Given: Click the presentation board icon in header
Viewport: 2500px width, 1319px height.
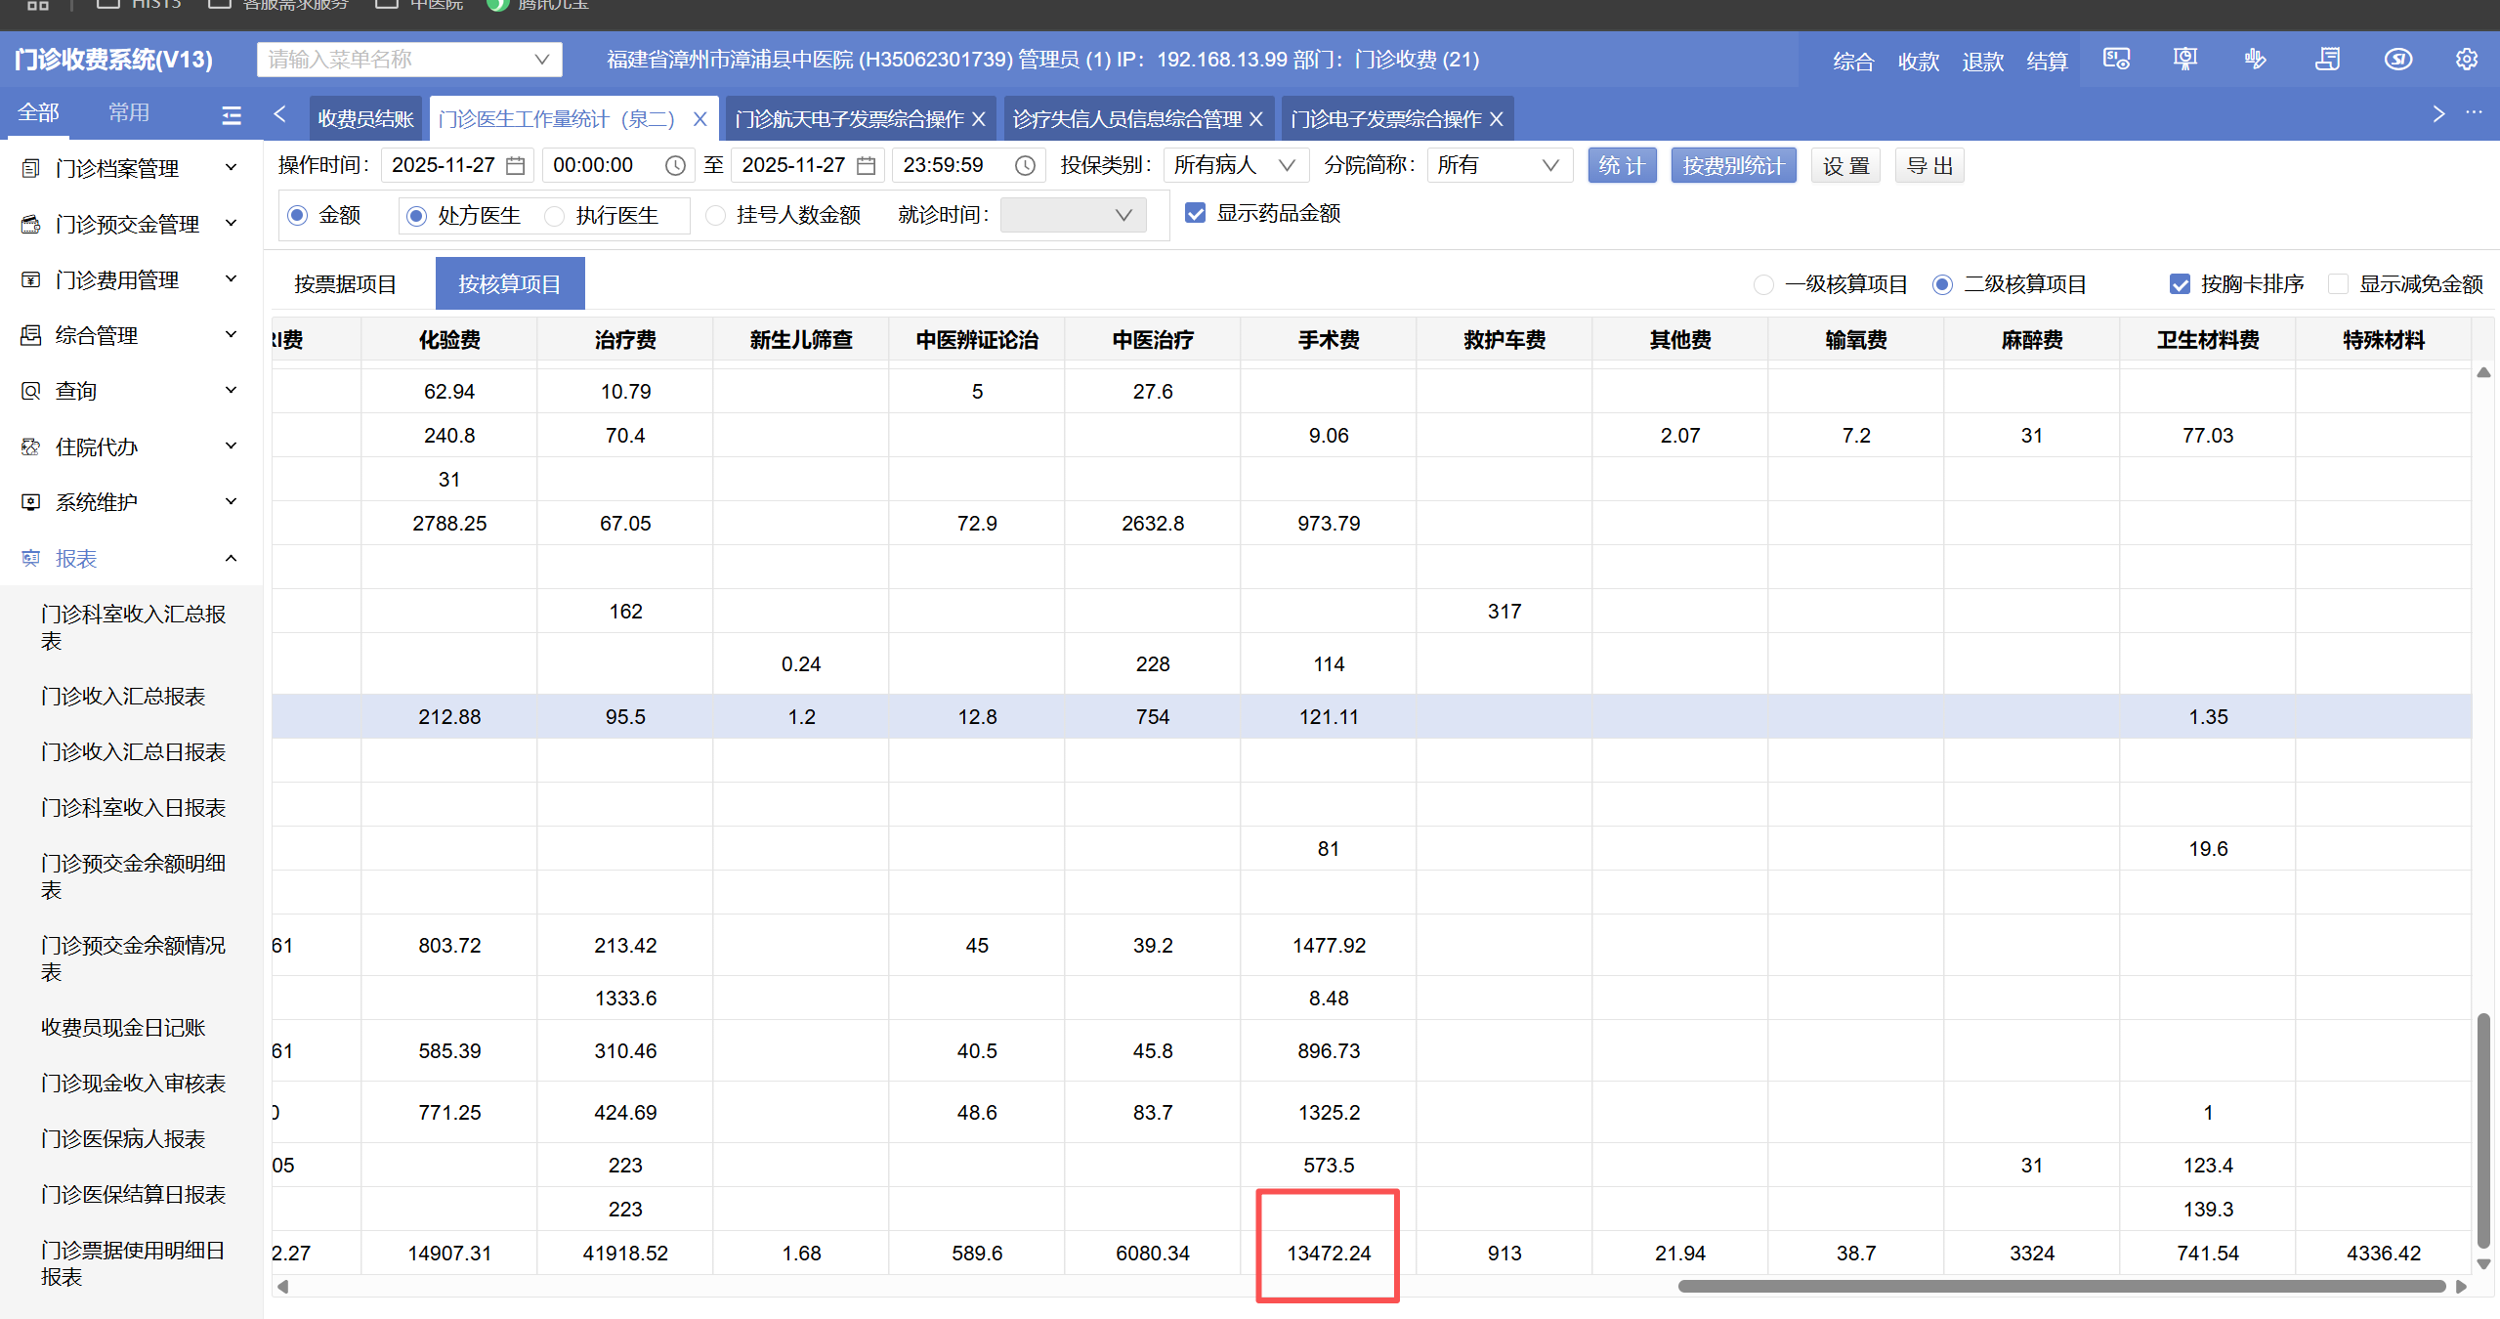Looking at the screenshot, I should point(2184,60).
